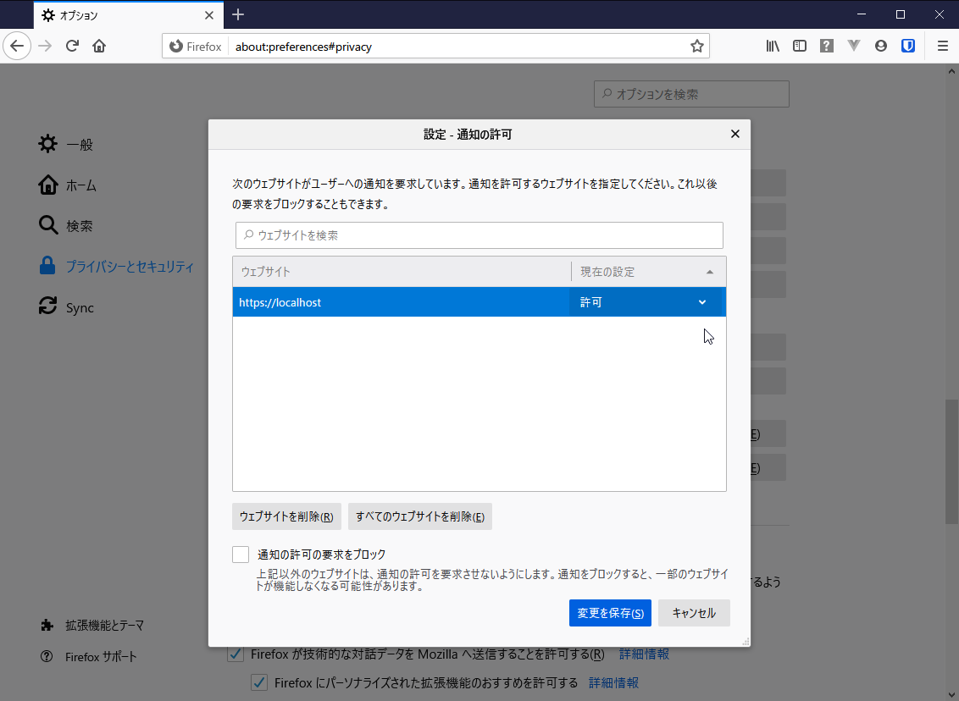Select the https://localhost row
The image size is (959, 701).
point(479,302)
